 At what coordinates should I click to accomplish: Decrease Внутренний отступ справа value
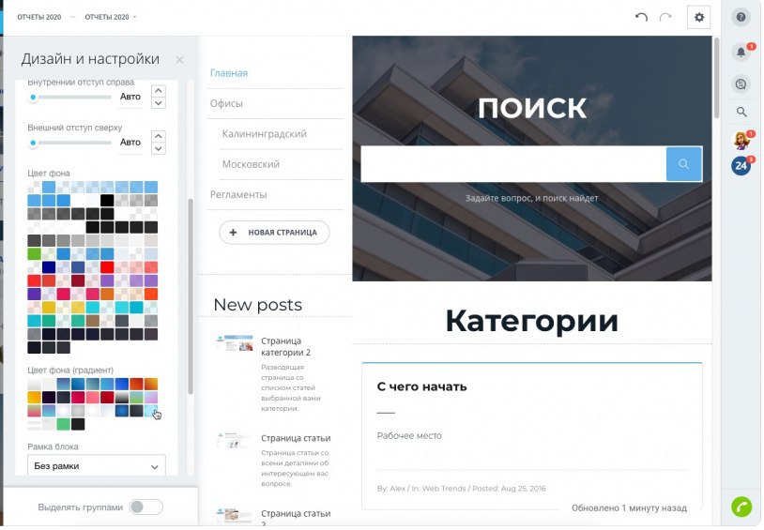(x=159, y=103)
